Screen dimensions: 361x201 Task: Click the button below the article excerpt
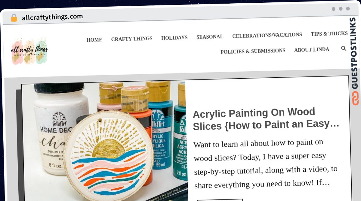click(220, 199)
